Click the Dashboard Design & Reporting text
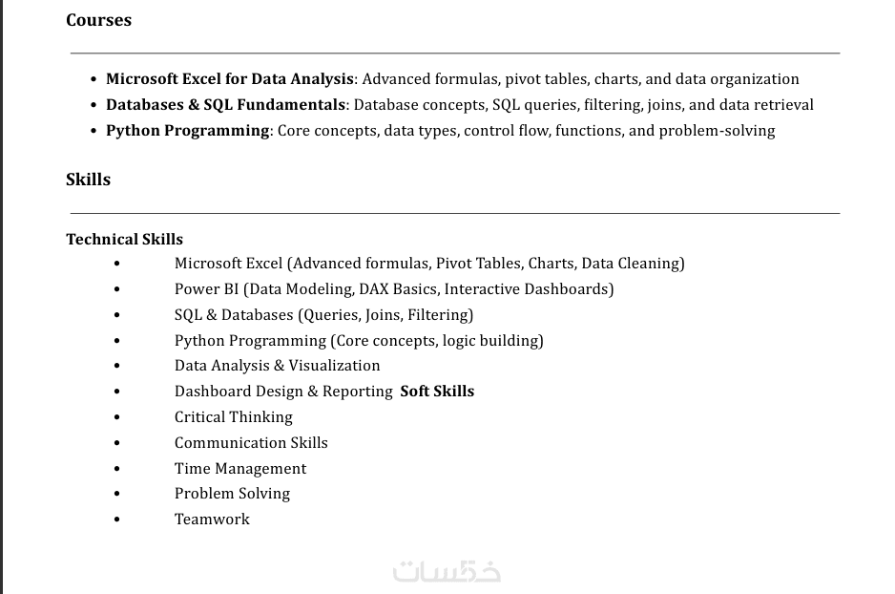Image resolution: width=895 pixels, height=594 pixels. tap(283, 392)
